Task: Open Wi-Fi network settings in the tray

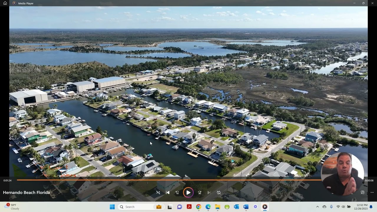Action: click(338, 207)
